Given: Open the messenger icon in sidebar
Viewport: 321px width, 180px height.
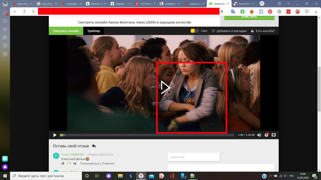Looking at the screenshot, I should (5, 158).
